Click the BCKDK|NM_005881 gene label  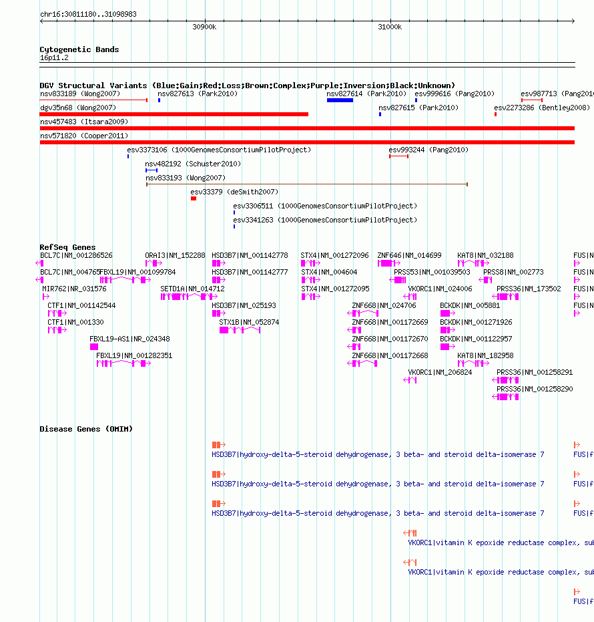(470, 305)
